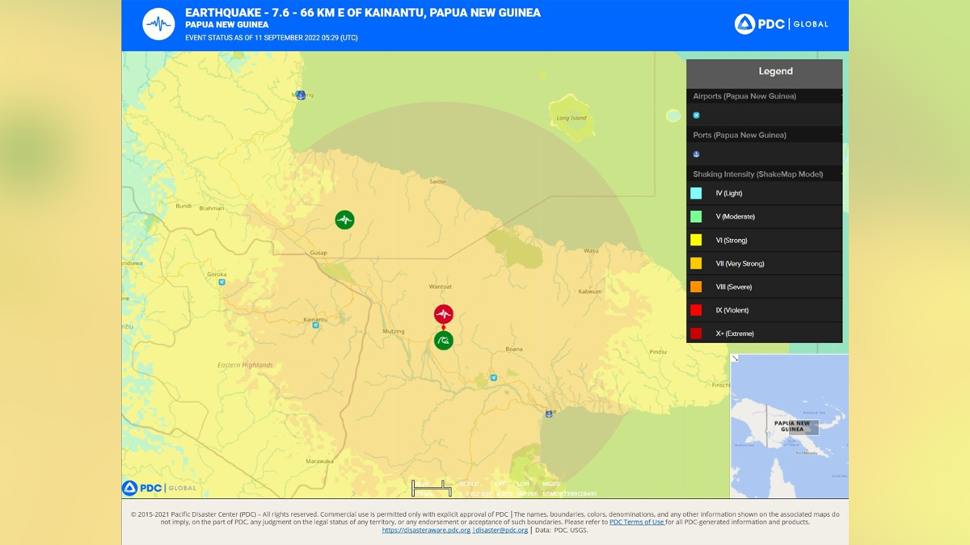Open the PDC Terms of Use link
Viewport: 970px width, 545px height.
pos(637,522)
